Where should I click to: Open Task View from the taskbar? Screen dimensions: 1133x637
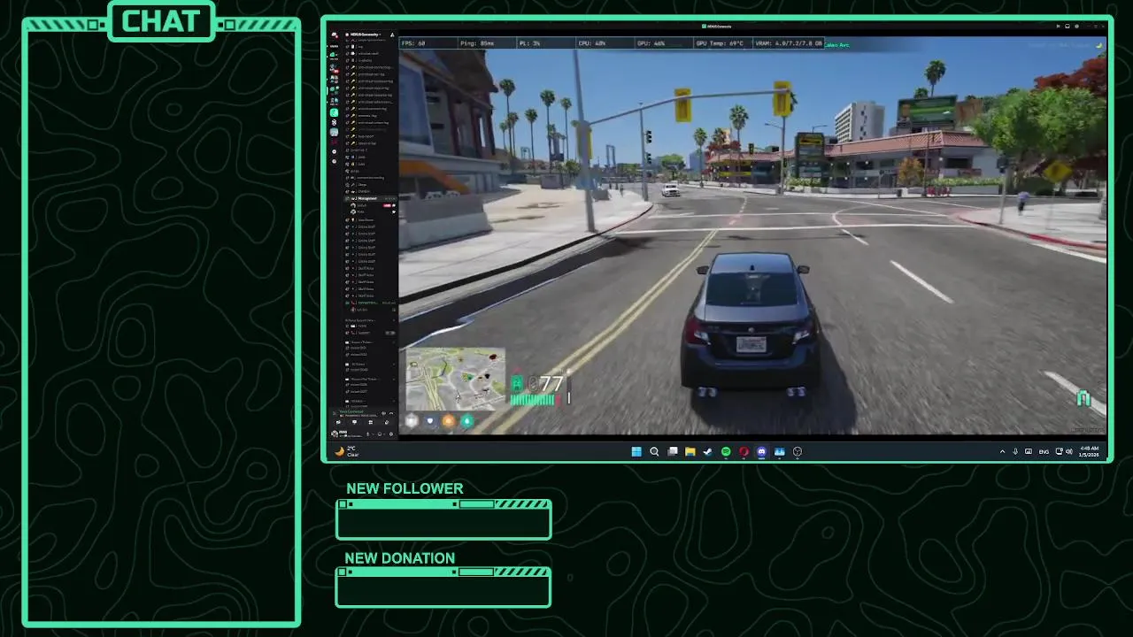tap(673, 451)
